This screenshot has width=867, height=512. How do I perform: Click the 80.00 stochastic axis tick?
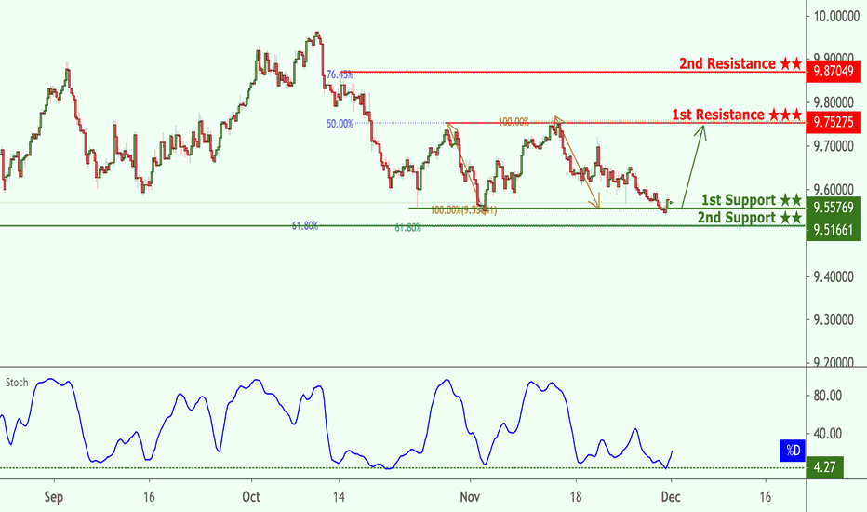pyautogui.click(x=827, y=396)
